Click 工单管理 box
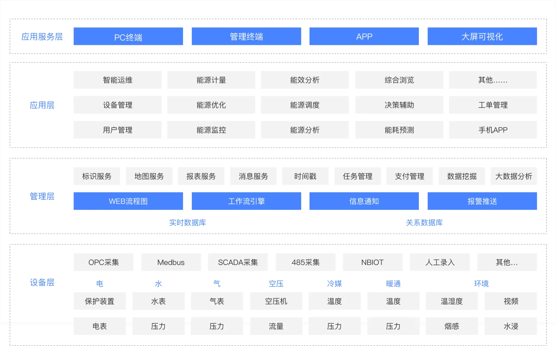556x346 pixels. (x=493, y=105)
